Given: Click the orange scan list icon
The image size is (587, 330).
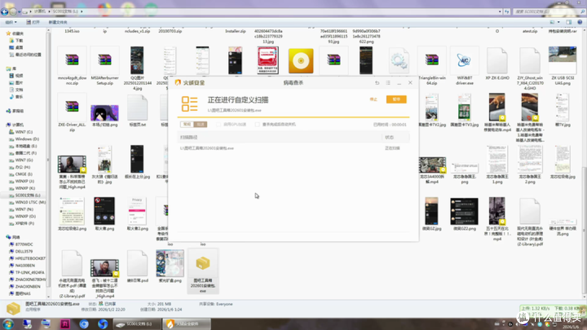Looking at the screenshot, I should pos(190,104).
